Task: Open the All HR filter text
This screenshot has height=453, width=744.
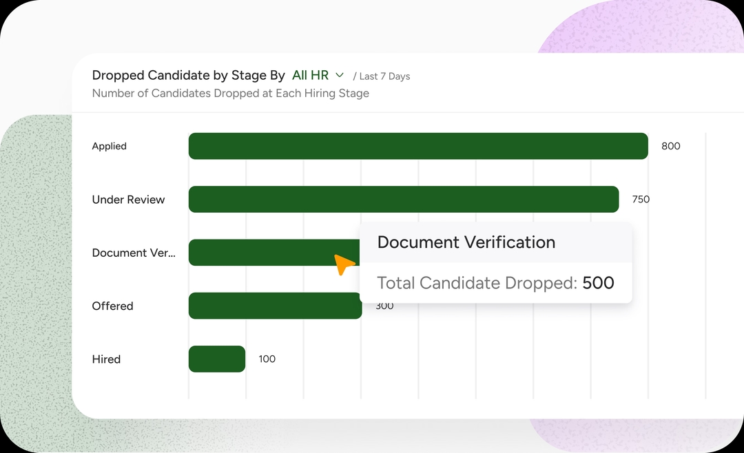Action: (x=310, y=75)
